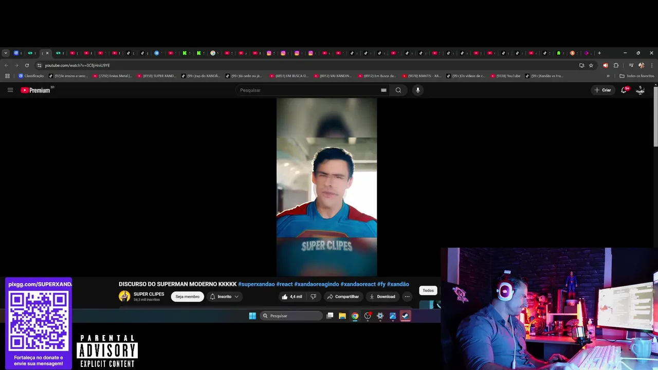Open '(8159) SUPER XAND...' bookmark
658x370 pixels.
click(157, 76)
